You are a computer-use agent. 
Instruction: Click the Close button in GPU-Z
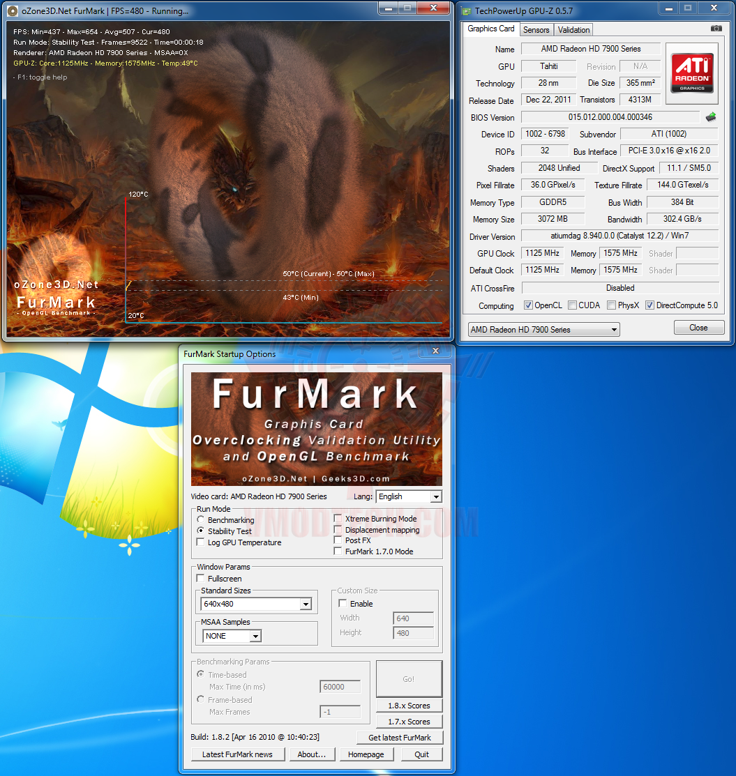point(699,328)
